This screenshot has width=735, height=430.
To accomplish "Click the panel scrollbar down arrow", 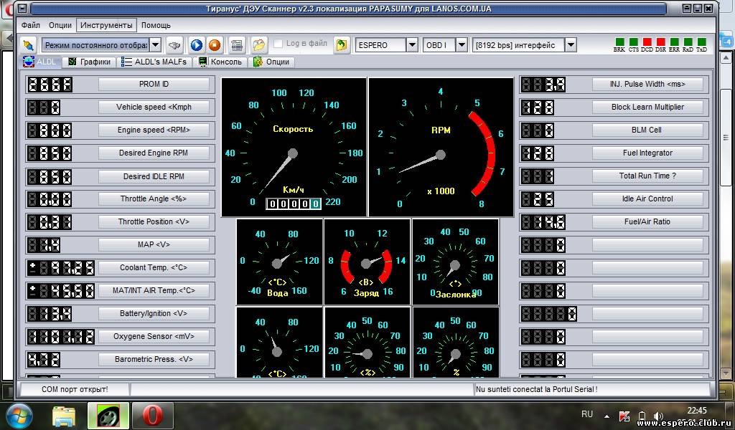I will (725, 373).
